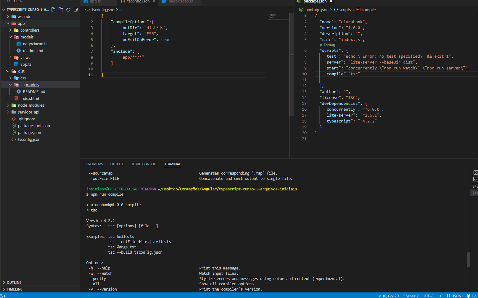Open the .gitignore file
Screen dimensions: 478x298
(26, 119)
